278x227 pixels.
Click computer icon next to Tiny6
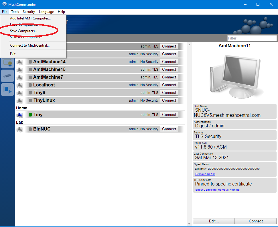pos(20,93)
